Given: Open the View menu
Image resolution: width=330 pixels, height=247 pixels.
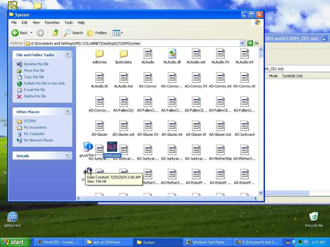Looking at the screenshot, I should point(36,23).
